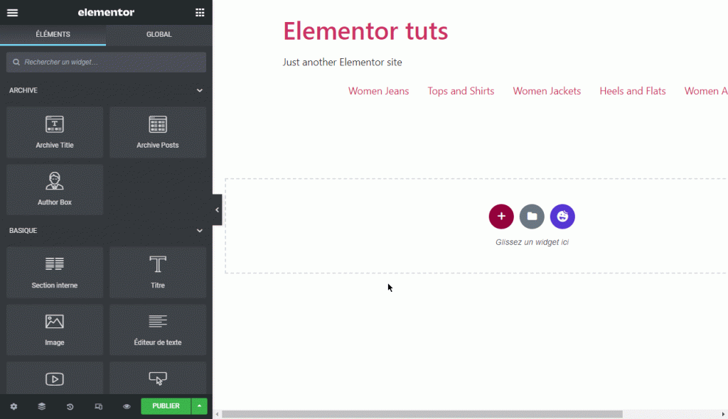Open the Women Jackets menu link
Image resolution: width=728 pixels, height=419 pixels.
[547, 91]
